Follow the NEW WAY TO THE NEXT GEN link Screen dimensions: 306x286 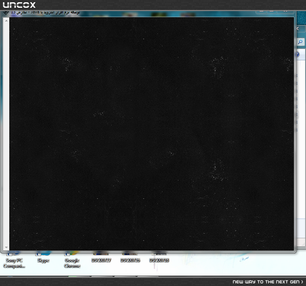[268, 282]
